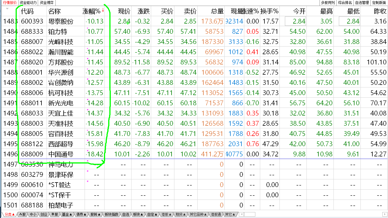Image resolution: width=388 pixels, height=218 pixels.
Task: Open 自选管理 button
Action: [362, 3]
